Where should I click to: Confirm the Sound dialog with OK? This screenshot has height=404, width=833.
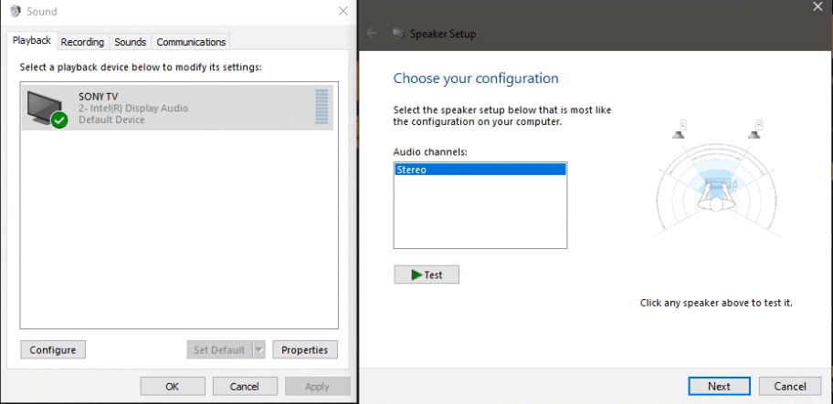[x=172, y=386]
